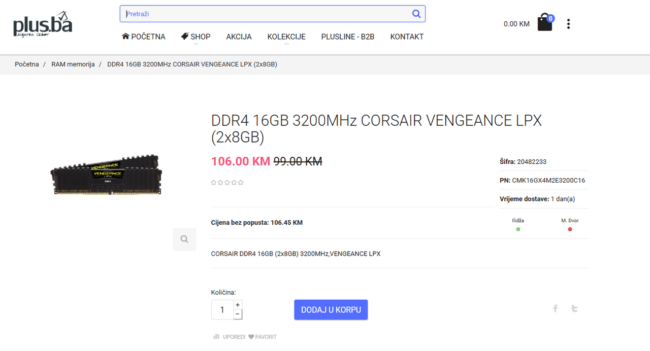Viewport: 650px width, 351px height.
Task: Add product to FAVORIT
Action: [x=263, y=337]
